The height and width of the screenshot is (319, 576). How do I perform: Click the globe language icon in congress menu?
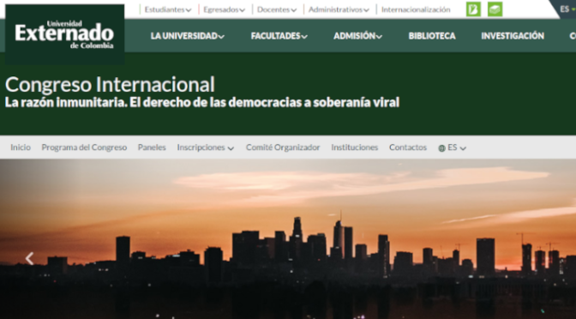point(441,148)
